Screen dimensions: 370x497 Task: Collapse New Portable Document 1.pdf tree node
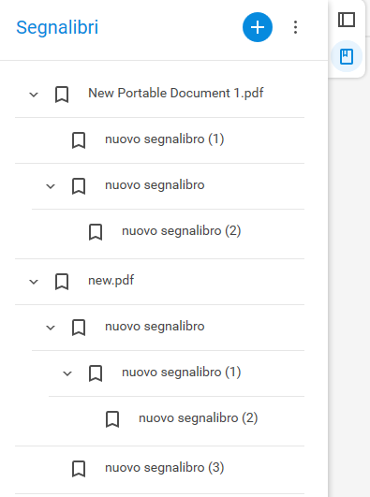click(34, 95)
